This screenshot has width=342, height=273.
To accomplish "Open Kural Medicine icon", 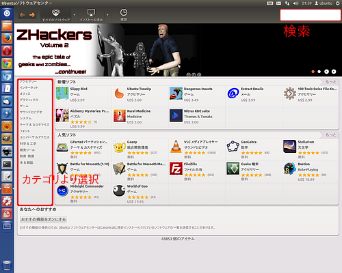I will point(119,115).
